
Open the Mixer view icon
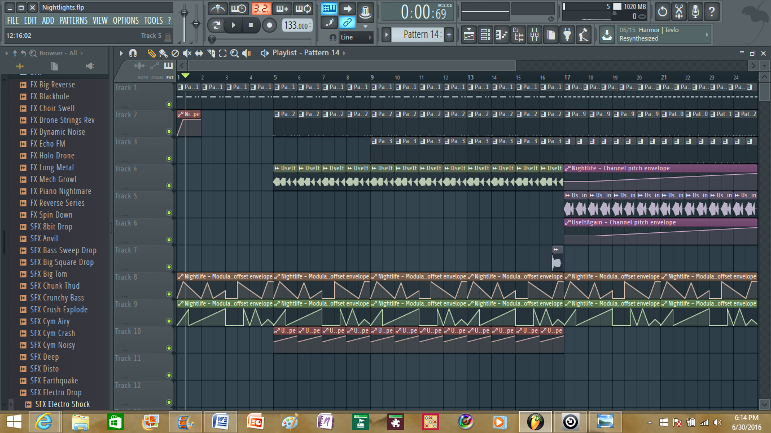tap(535, 35)
